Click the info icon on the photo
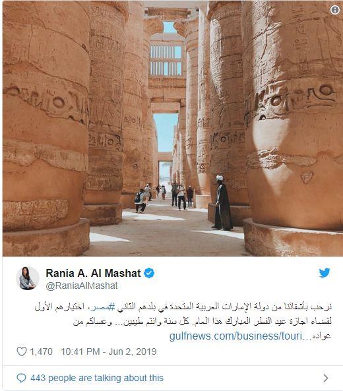 pyautogui.click(x=335, y=10)
